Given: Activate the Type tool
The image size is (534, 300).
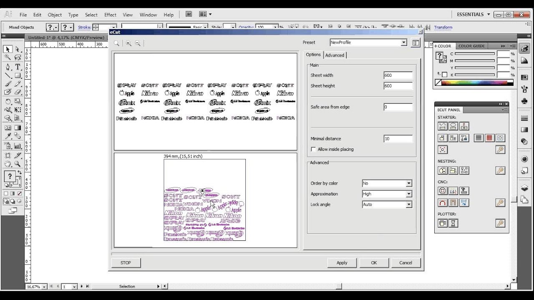Looking at the screenshot, I should (18, 67).
